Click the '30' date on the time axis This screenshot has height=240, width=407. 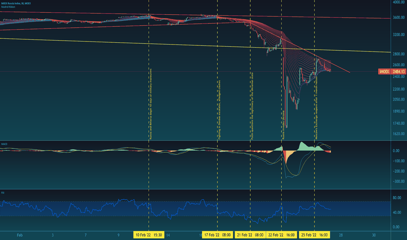click(x=374, y=235)
